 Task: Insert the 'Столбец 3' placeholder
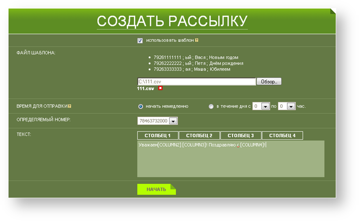[x=241, y=136]
